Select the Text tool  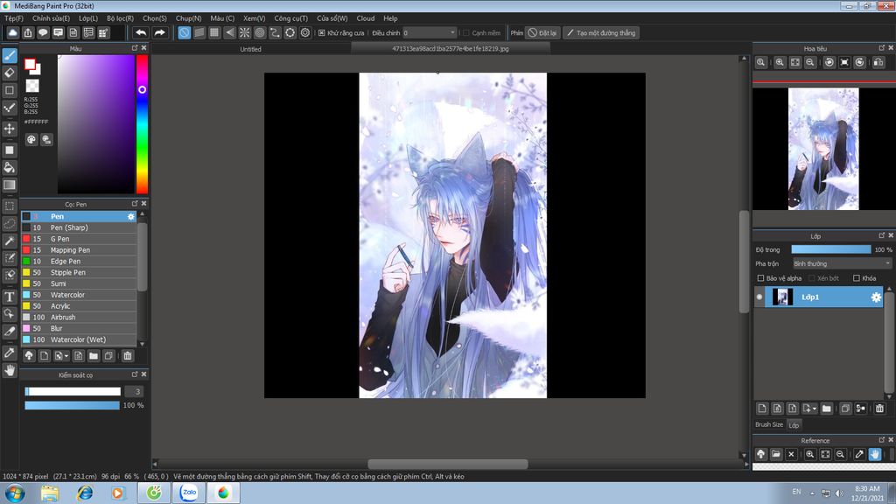10,297
